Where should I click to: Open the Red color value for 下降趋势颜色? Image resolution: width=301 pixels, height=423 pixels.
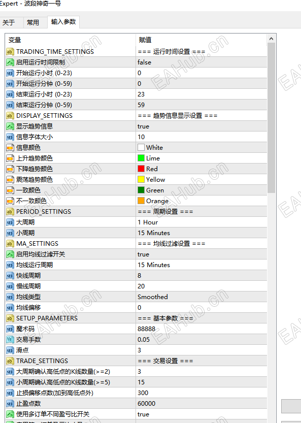[x=201, y=169]
